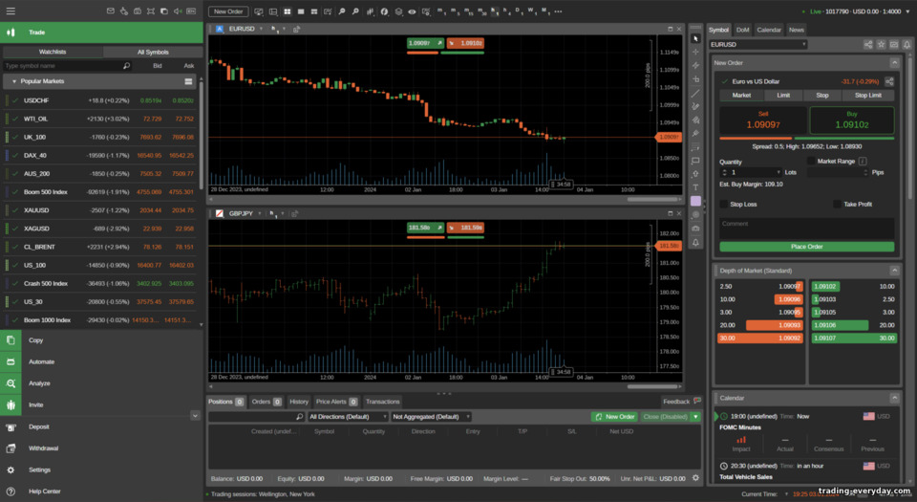917x502 pixels.
Task: Select the text T drawing tool
Action: (695, 187)
